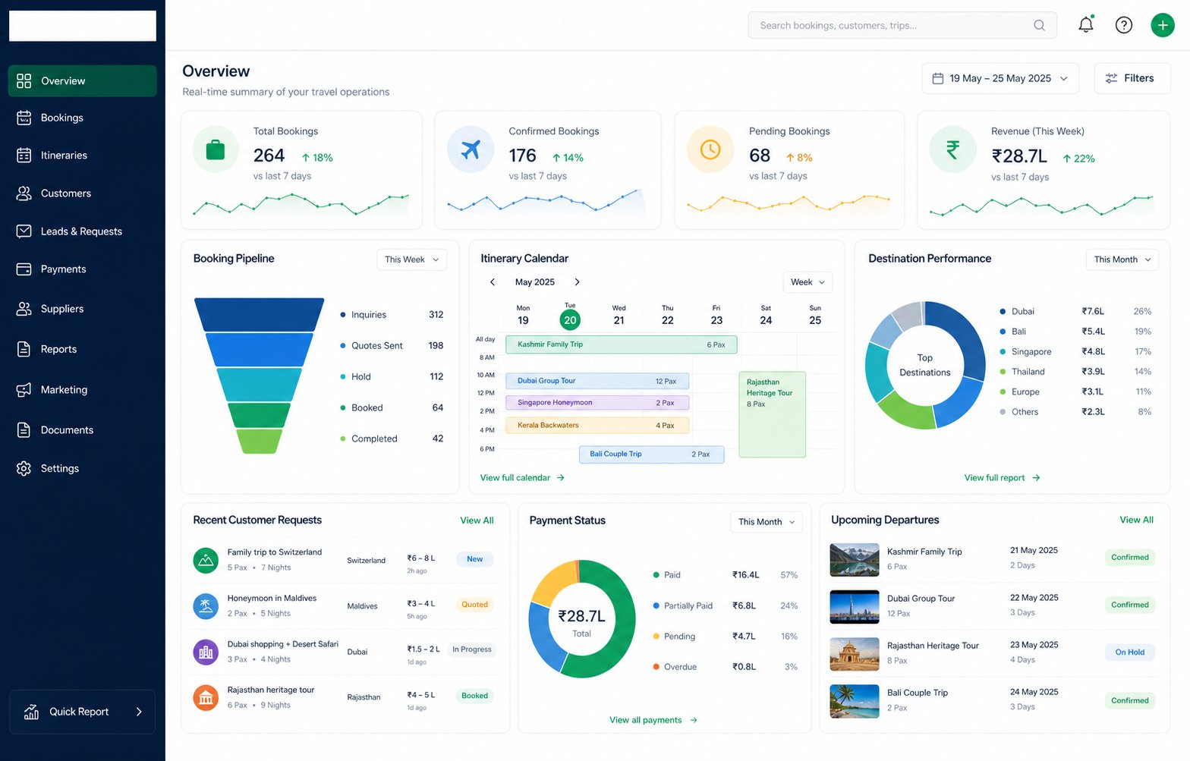
Task: Click the green plus add button
Action: (x=1163, y=25)
